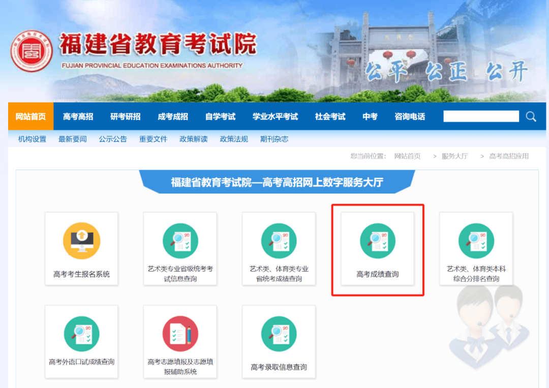Screen dimensions: 549x388
Task: Open the 中考 navigation tab
Action: (370, 116)
